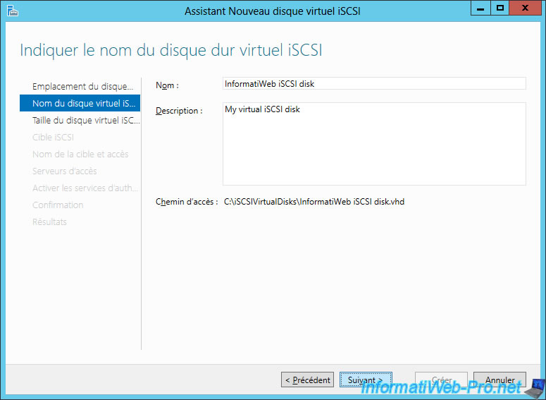Click the Créer button
This screenshot has width=546, height=400.
pyautogui.click(x=440, y=380)
